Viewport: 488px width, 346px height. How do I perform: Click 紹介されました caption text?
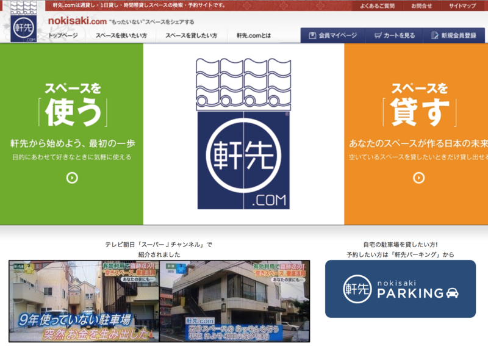(159, 254)
